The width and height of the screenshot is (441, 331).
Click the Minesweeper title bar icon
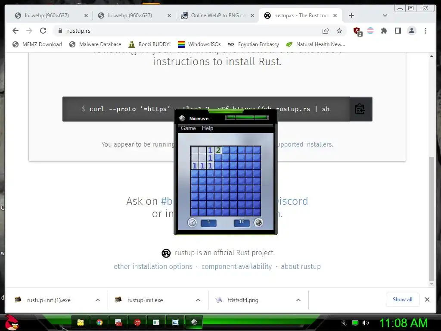click(182, 118)
